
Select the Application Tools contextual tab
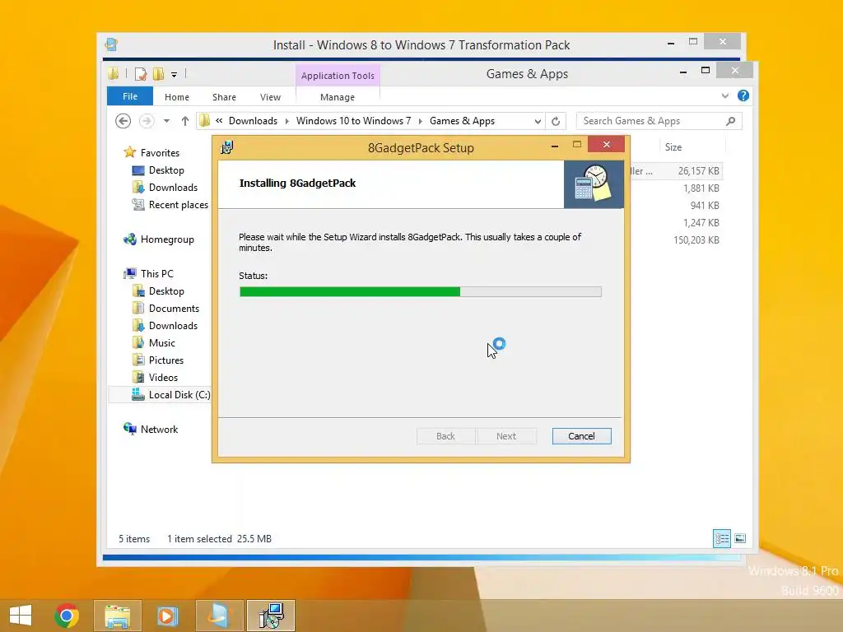[338, 75]
